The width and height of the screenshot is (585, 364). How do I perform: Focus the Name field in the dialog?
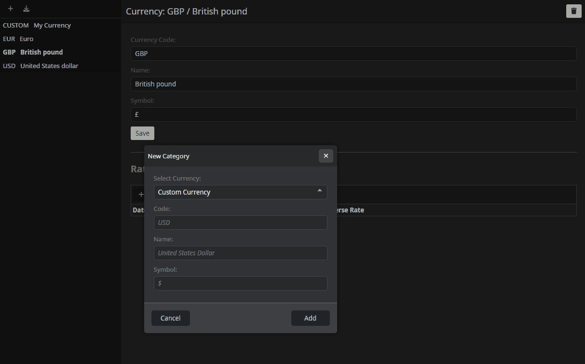pyautogui.click(x=240, y=253)
